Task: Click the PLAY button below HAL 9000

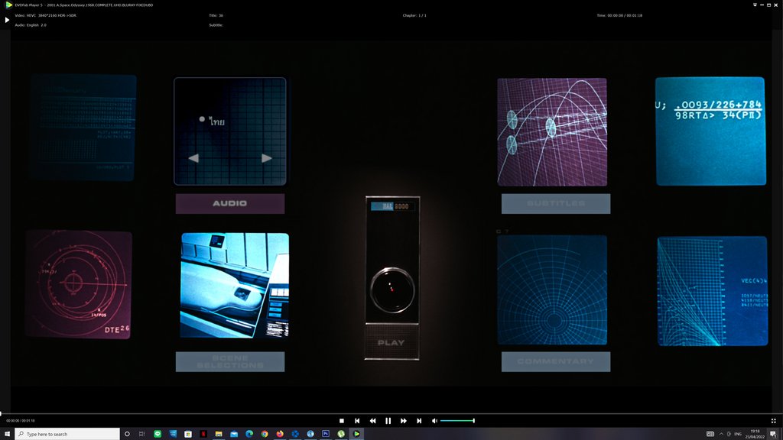Action: pos(391,343)
